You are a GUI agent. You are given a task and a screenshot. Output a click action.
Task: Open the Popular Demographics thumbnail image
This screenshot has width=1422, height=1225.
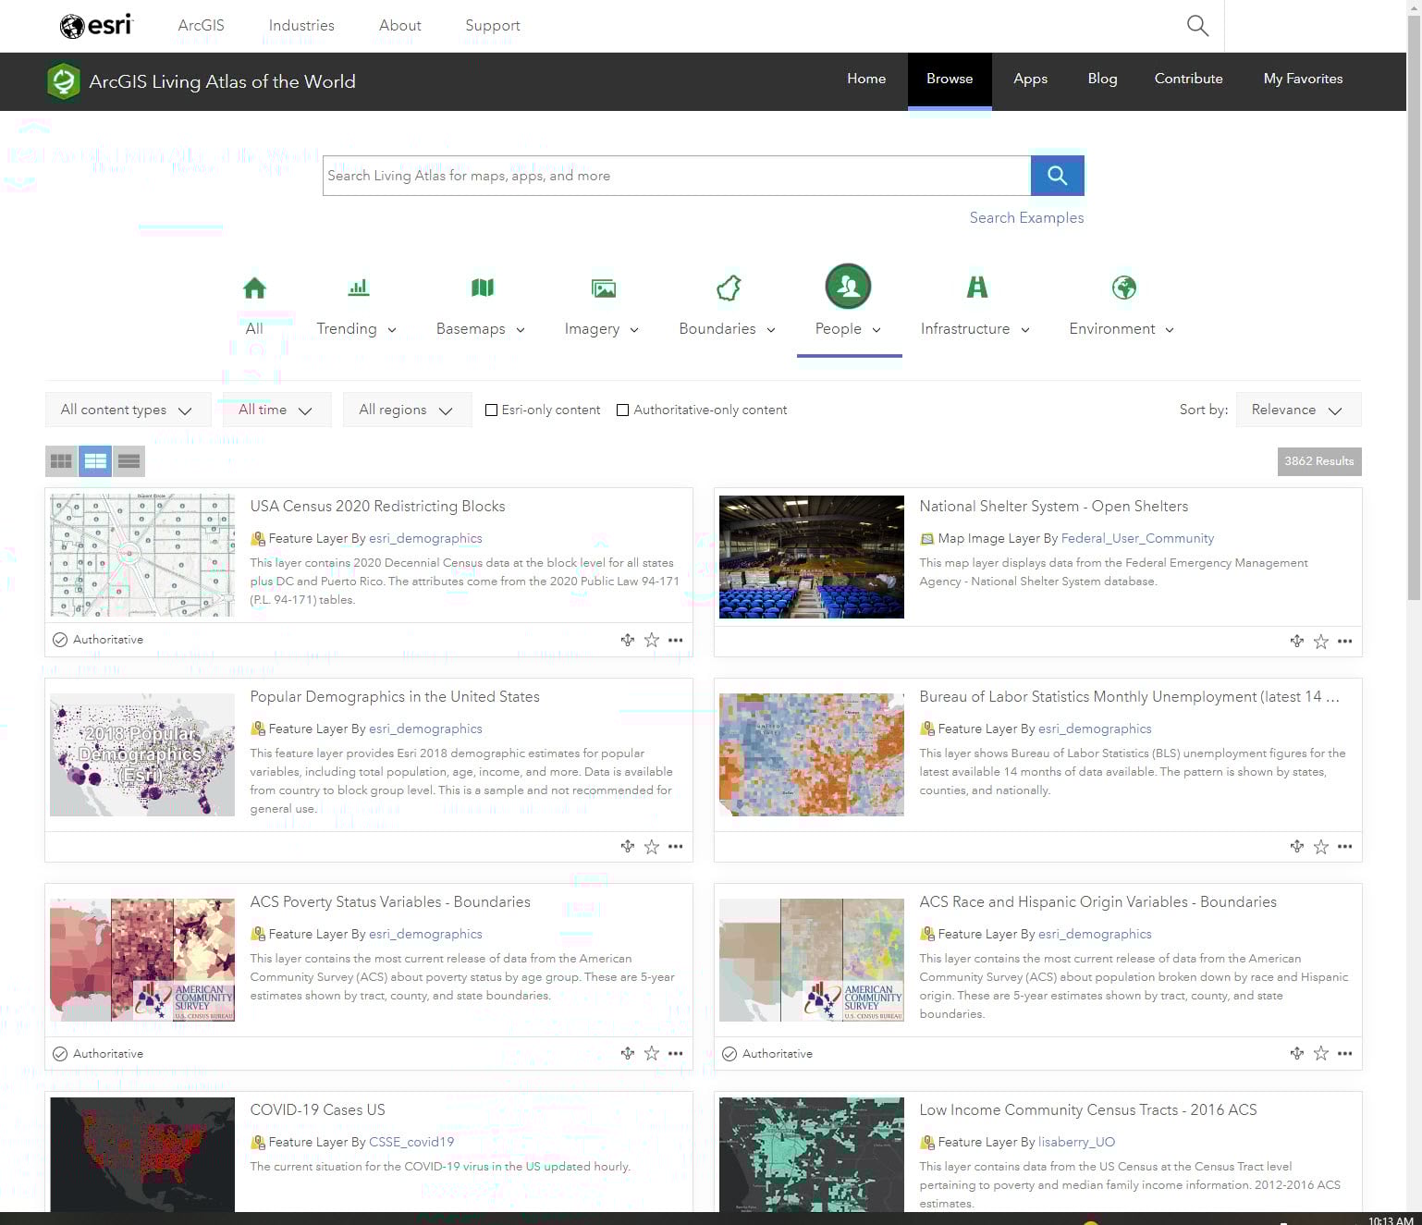click(x=142, y=754)
